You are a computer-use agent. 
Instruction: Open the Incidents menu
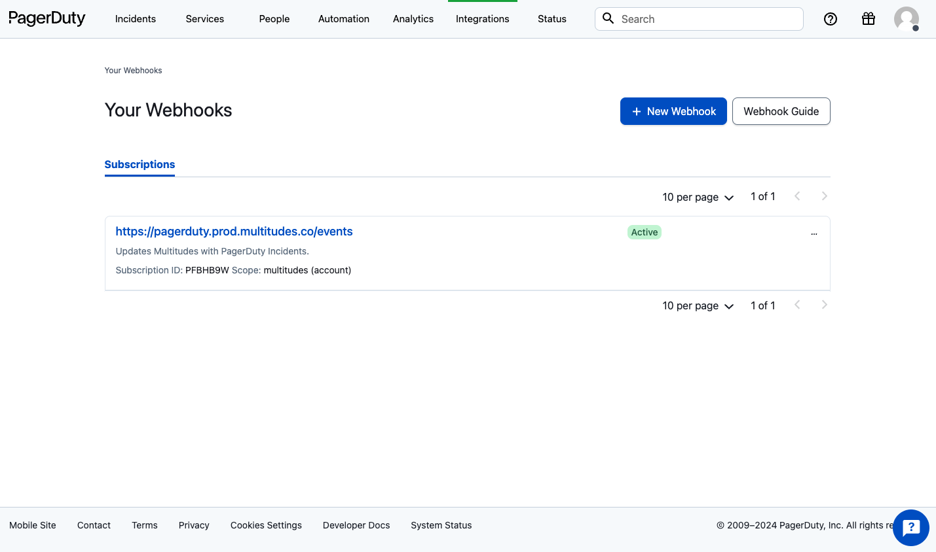(135, 19)
